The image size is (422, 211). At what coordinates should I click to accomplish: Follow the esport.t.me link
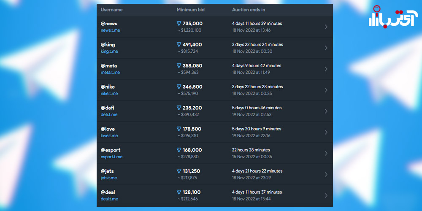pyautogui.click(x=112, y=157)
